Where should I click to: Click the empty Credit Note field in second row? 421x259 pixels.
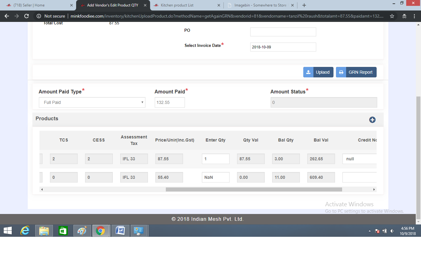coord(360,177)
